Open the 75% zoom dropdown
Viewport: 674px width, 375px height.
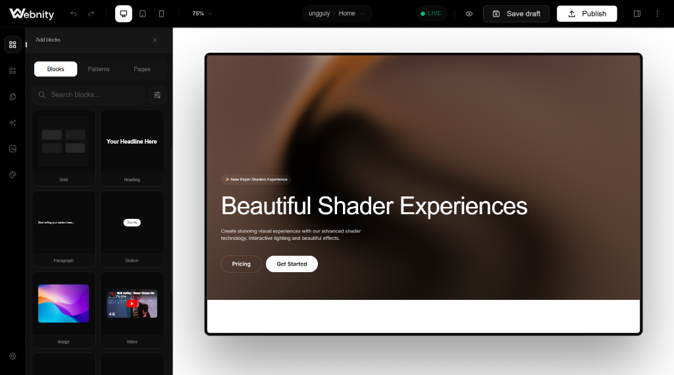pos(202,14)
